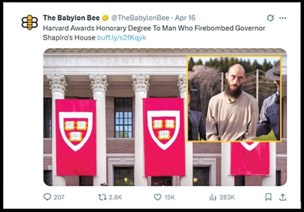Open The Babylon Bee profile avatar
Viewport: 304px width, 212px height.
click(30, 22)
